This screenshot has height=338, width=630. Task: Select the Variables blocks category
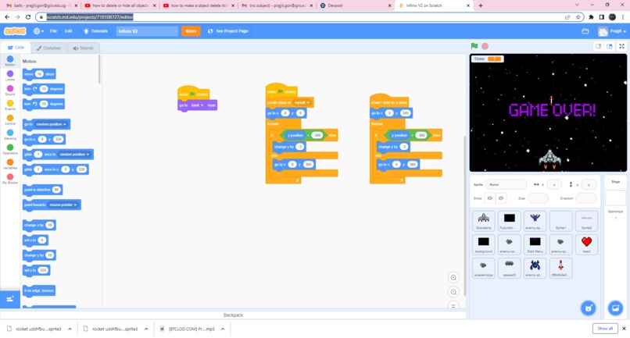tap(10, 164)
